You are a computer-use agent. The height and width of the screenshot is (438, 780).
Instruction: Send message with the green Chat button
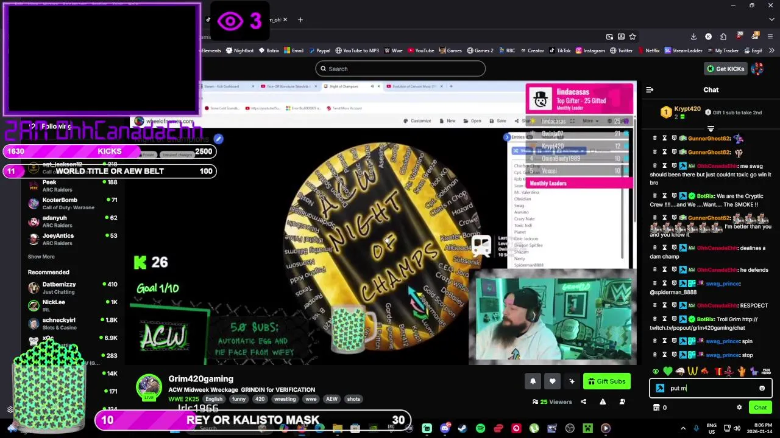[x=760, y=408]
